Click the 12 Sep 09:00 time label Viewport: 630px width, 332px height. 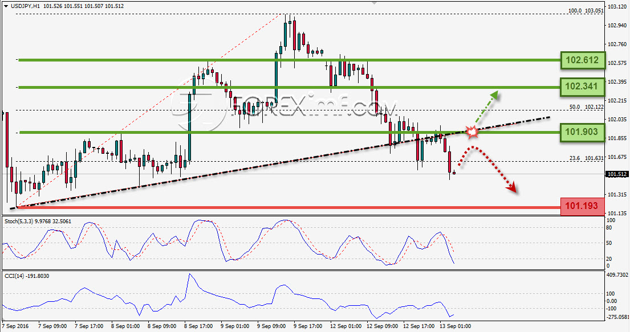point(383,326)
